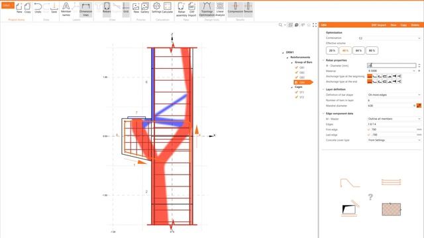
Task: Select last anchorage type at the end
Action: point(399,81)
